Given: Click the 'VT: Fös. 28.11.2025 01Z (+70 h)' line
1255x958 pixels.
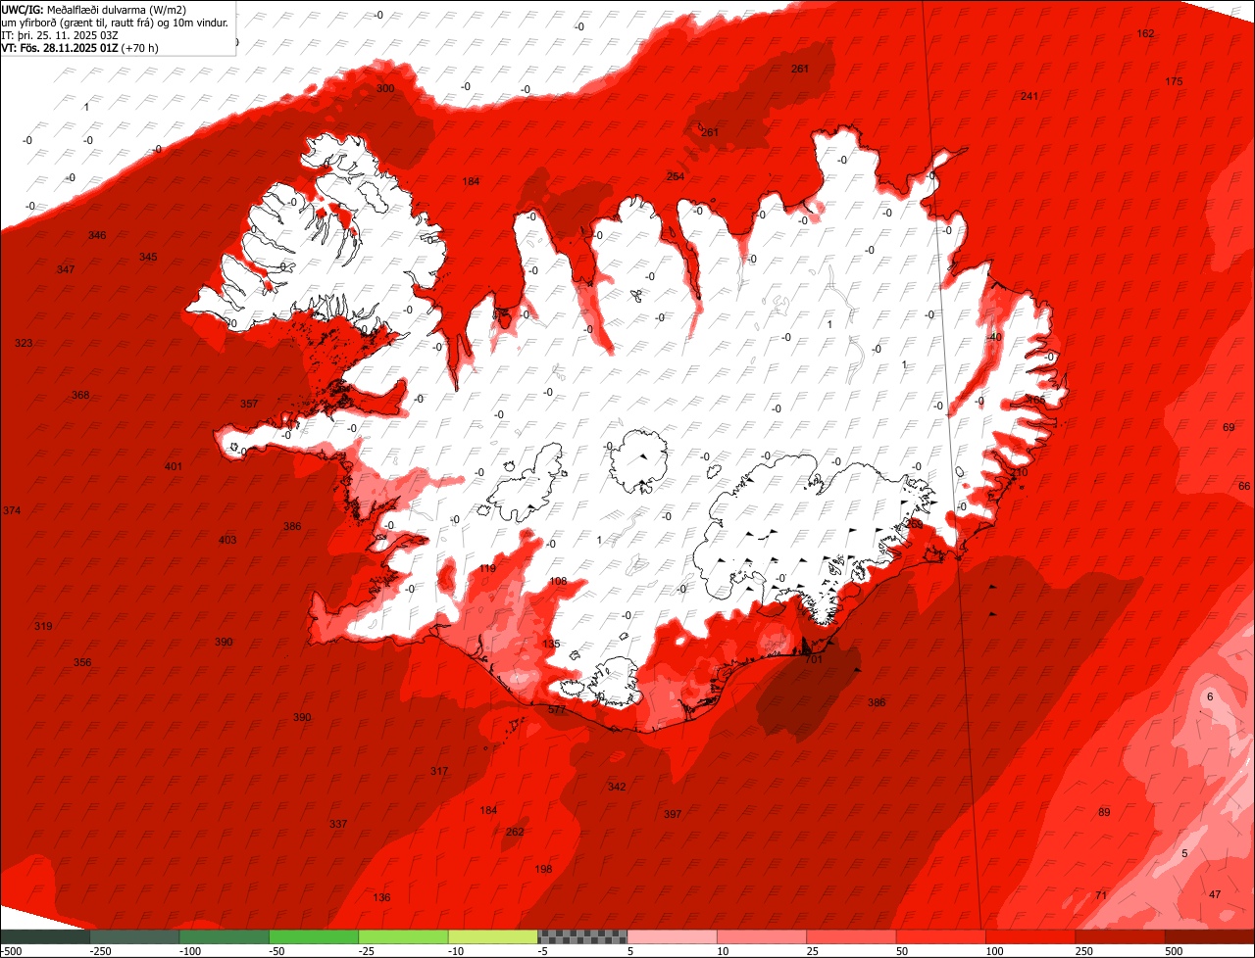Looking at the screenshot, I should tap(80, 47).
